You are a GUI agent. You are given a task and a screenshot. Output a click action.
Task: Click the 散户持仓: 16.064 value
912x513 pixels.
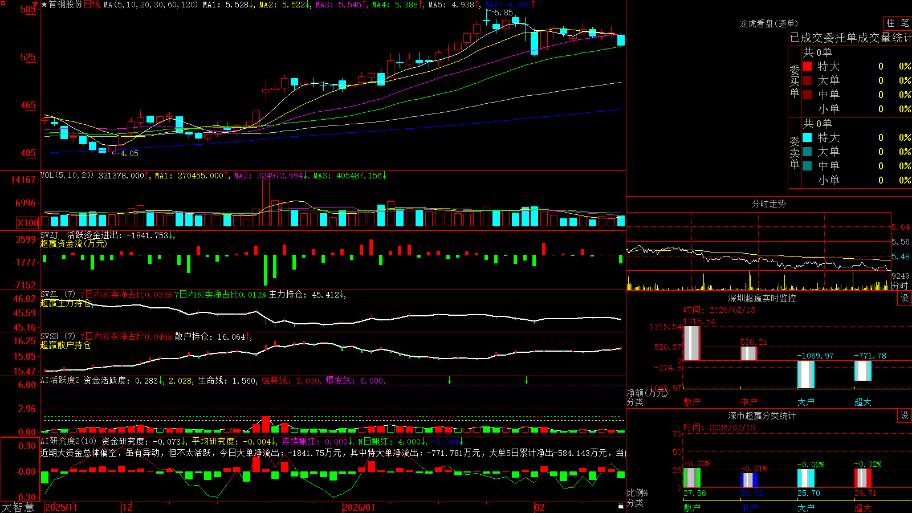(210, 337)
